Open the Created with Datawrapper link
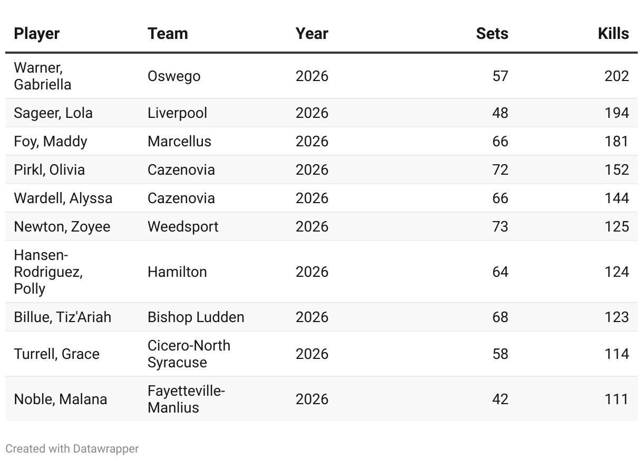This screenshot has height=461, width=643. point(72,449)
